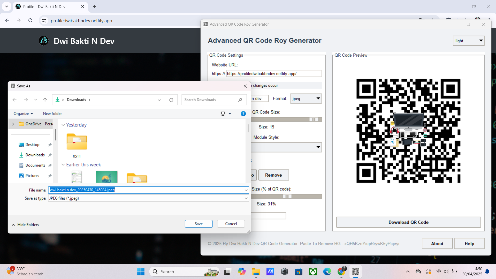Click the browser address bar URL
This screenshot has height=279, width=496.
point(81,21)
